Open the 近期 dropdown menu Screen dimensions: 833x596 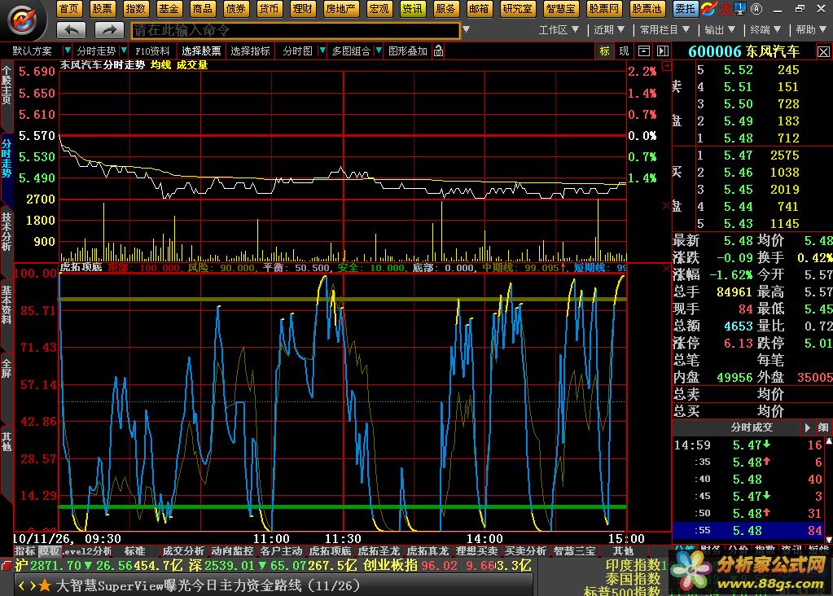(609, 30)
